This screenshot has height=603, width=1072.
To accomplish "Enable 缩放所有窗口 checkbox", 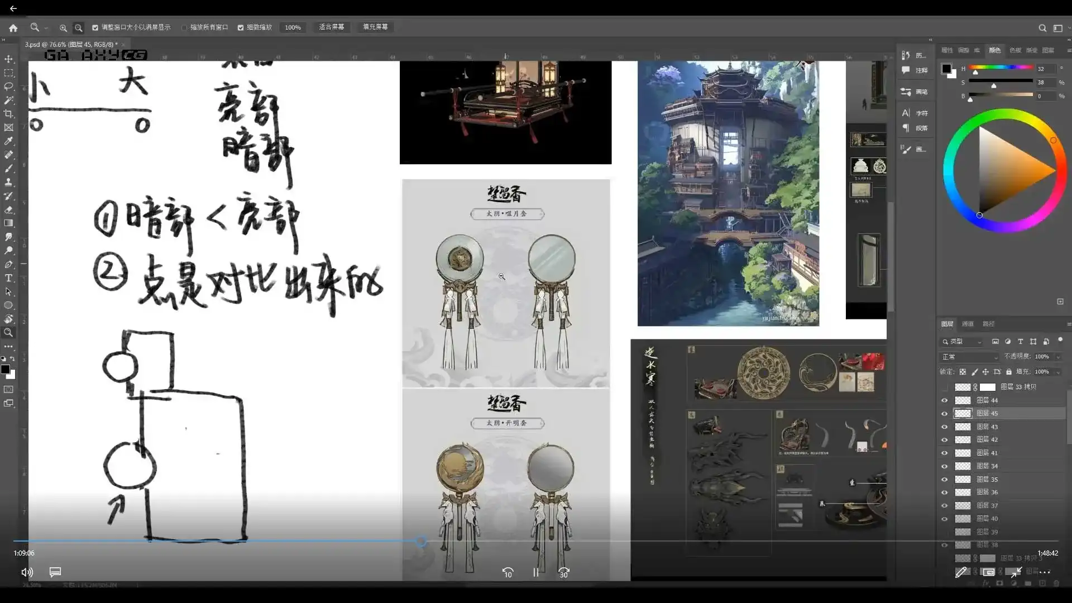I will tap(184, 27).
